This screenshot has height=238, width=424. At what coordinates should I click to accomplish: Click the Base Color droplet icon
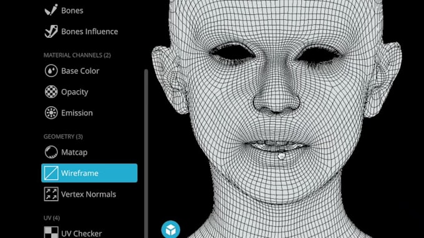(x=51, y=71)
